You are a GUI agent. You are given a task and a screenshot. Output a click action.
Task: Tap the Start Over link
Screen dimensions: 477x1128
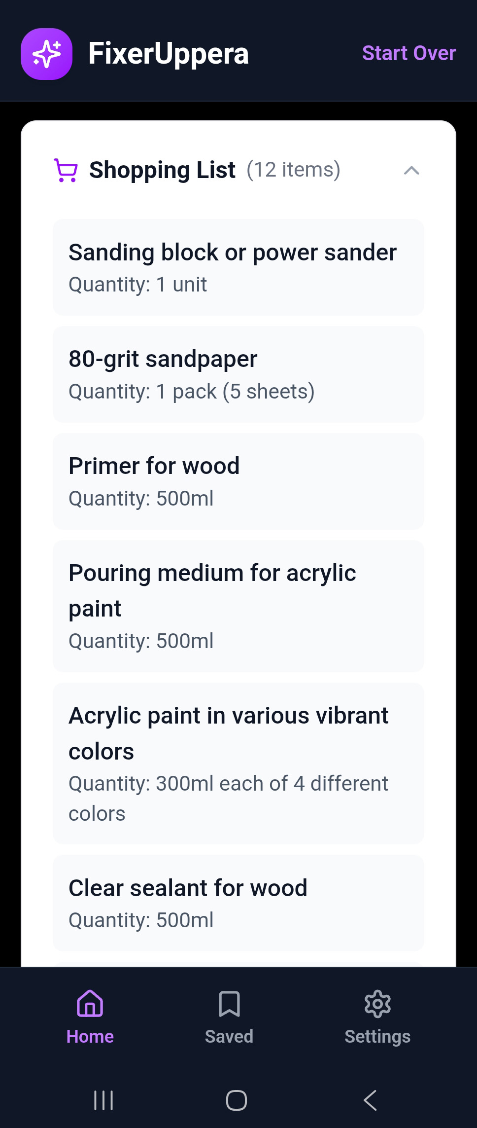click(x=409, y=53)
